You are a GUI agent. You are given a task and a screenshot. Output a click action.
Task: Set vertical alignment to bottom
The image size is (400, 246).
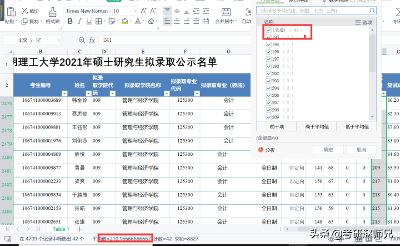pos(187,11)
